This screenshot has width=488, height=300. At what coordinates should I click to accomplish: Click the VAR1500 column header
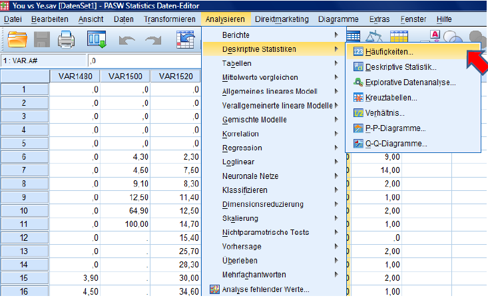click(125, 76)
